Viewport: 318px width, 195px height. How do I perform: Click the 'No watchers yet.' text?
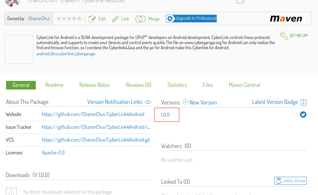coord(177,160)
